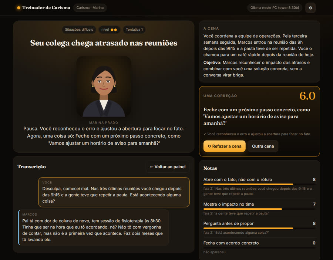The width and height of the screenshot is (333, 260).
Task: Click the Treinador de Carisma title
Action: point(46,8)
